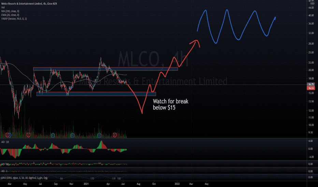
Task: Click the gray 16.75 price label
Action: click(x=311, y=84)
